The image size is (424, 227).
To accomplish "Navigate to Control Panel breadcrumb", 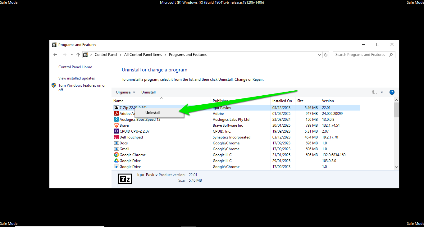I will [x=106, y=55].
